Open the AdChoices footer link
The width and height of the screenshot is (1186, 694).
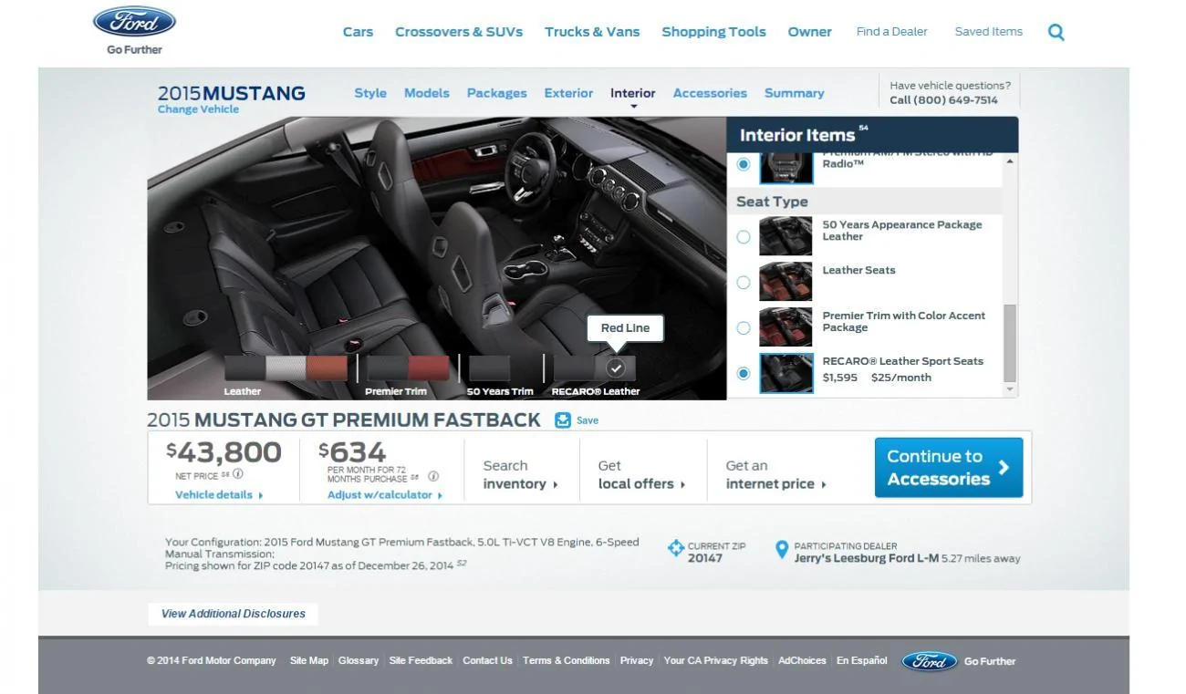(802, 661)
